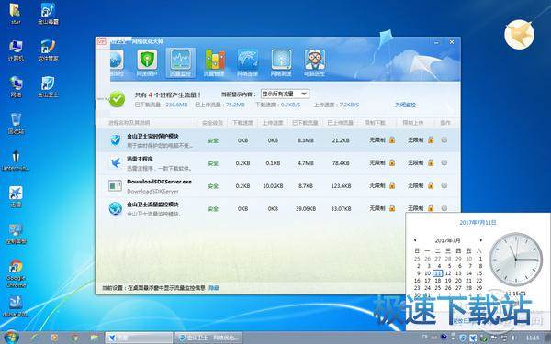The image size is (551, 344).
Task: Open the 网络测速 speed test tool
Action: click(281, 63)
